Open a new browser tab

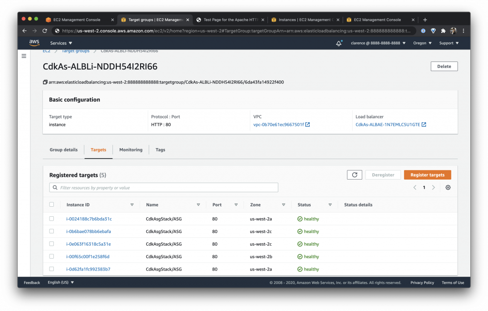pos(425,20)
